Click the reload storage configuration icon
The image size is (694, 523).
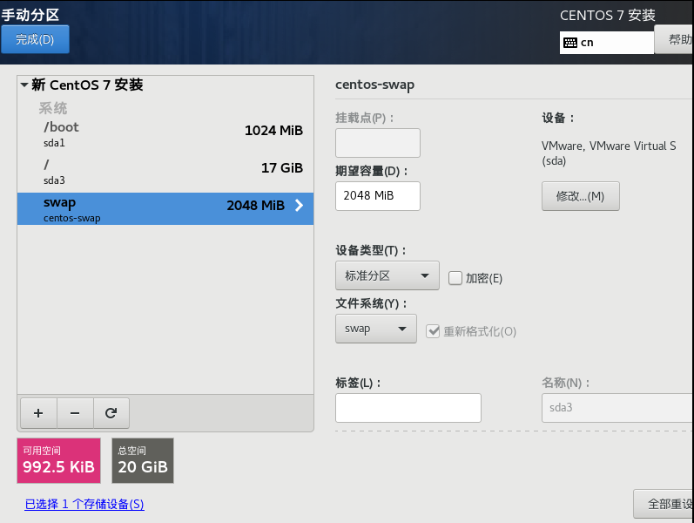(x=111, y=413)
